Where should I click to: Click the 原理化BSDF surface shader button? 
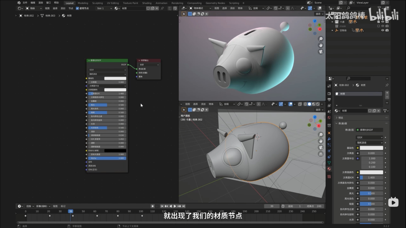click(369, 130)
